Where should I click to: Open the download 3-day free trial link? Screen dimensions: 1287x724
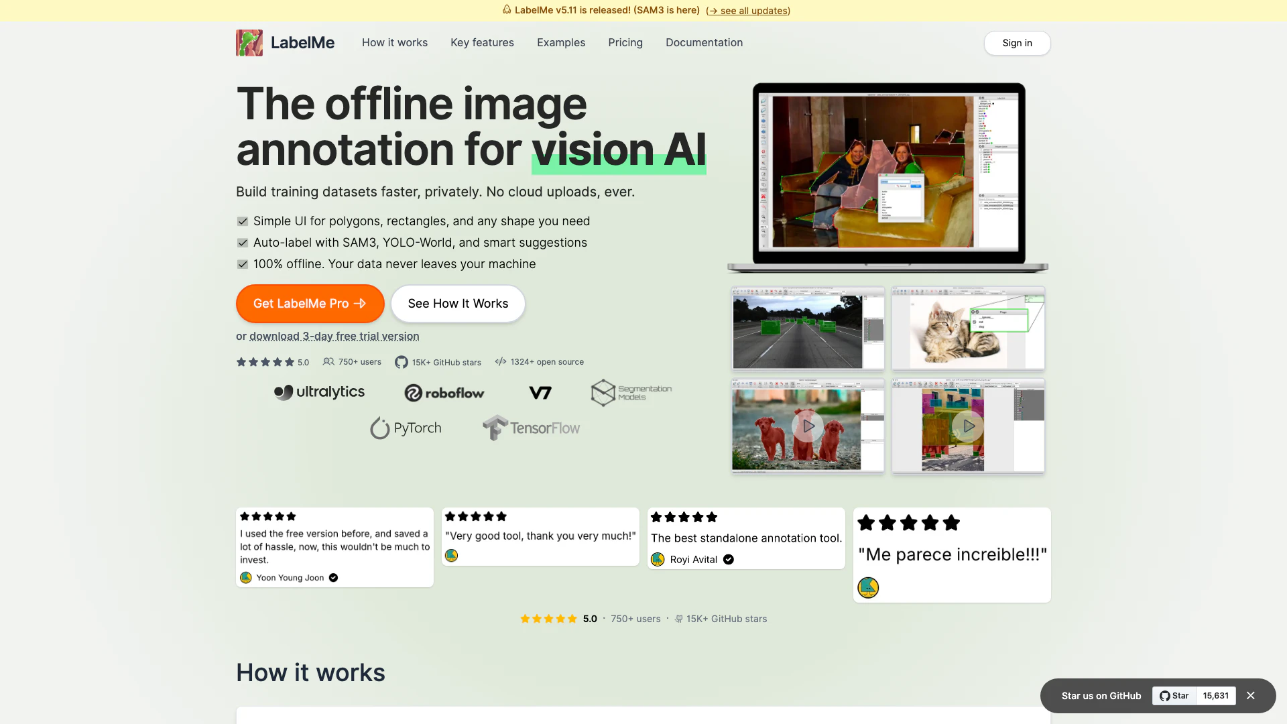[334, 337]
